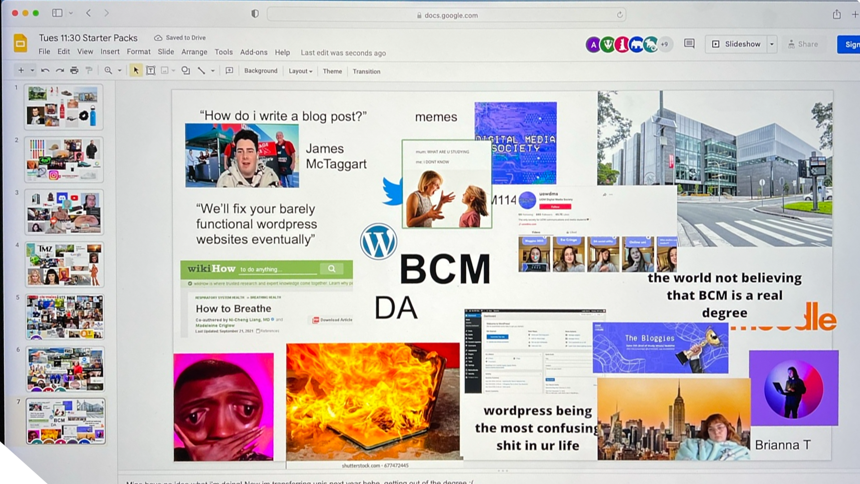Open the Slideshow options dropdown arrow

(772, 44)
